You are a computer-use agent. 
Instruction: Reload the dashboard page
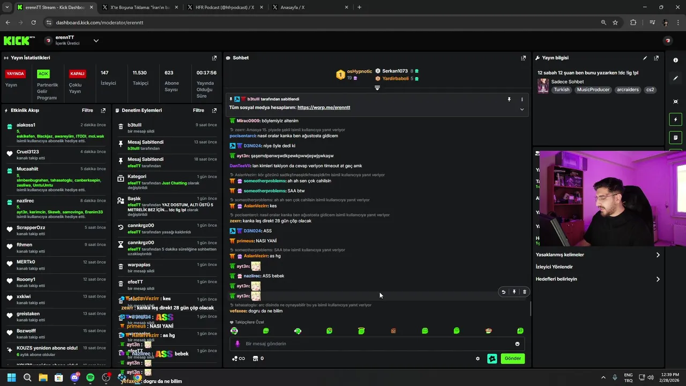click(x=33, y=23)
